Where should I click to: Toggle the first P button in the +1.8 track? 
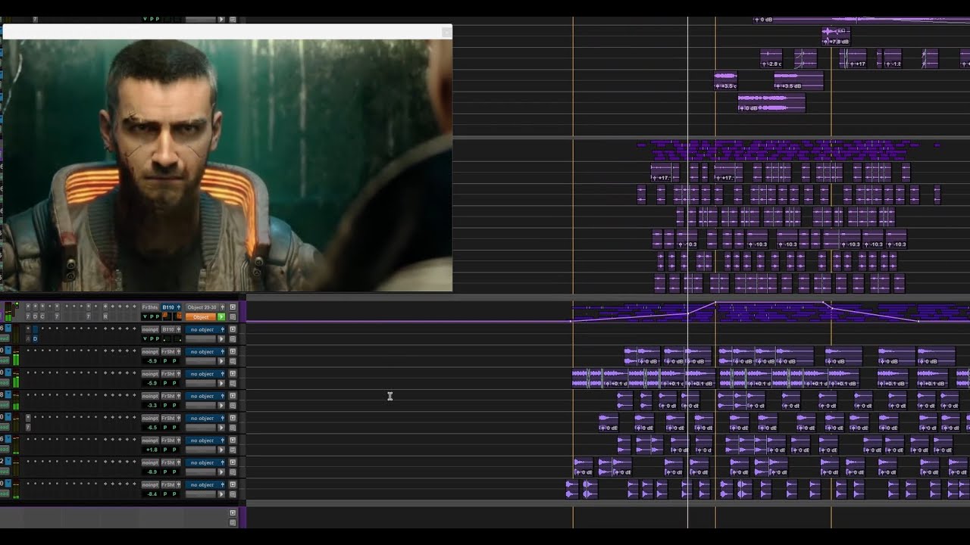[x=165, y=450]
